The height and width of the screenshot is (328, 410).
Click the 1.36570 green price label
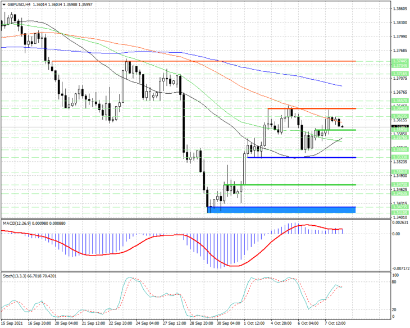(x=400, y=101)
